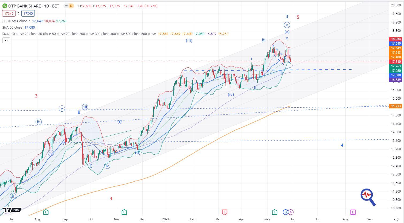This screenshot has height=223, width=404.
Task: Open the purple future earnings E marker
Action: click(x=353, y=212)
